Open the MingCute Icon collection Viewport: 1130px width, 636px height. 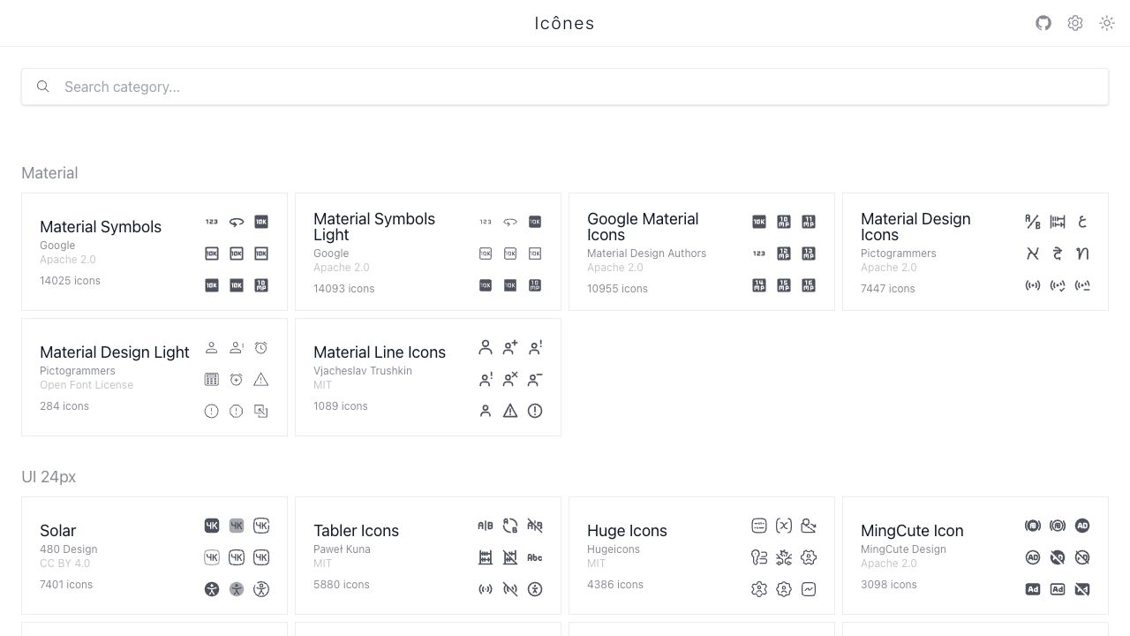[x=912, y=531]
